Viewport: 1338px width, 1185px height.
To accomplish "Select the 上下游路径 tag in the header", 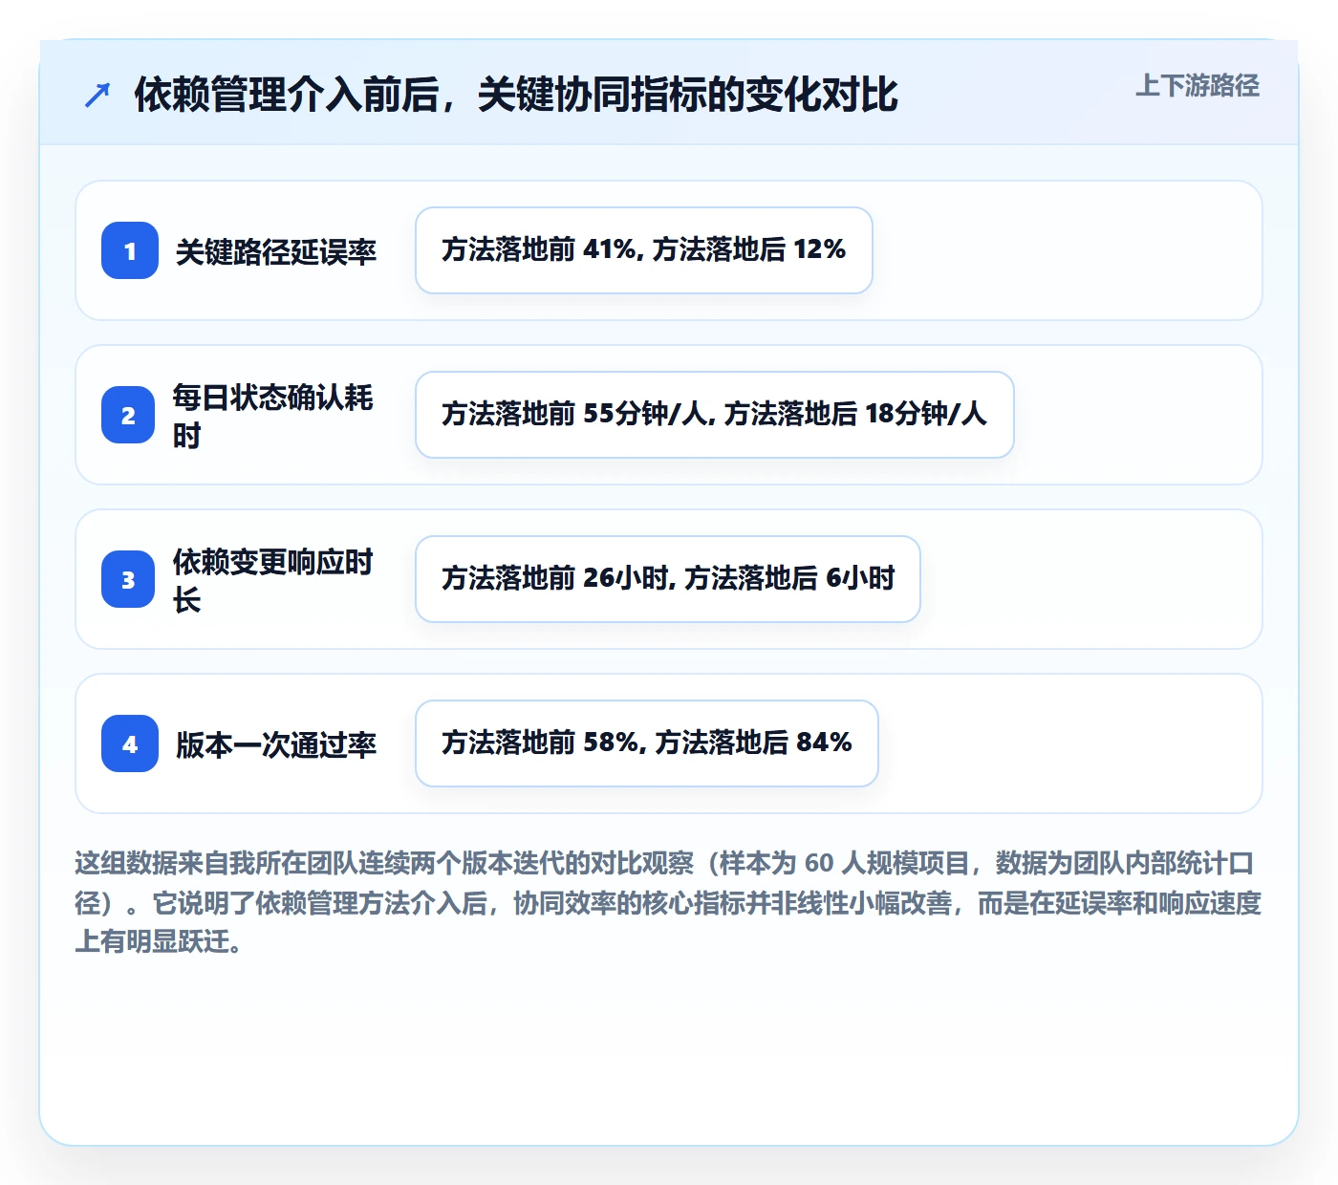I will 1198,86.
